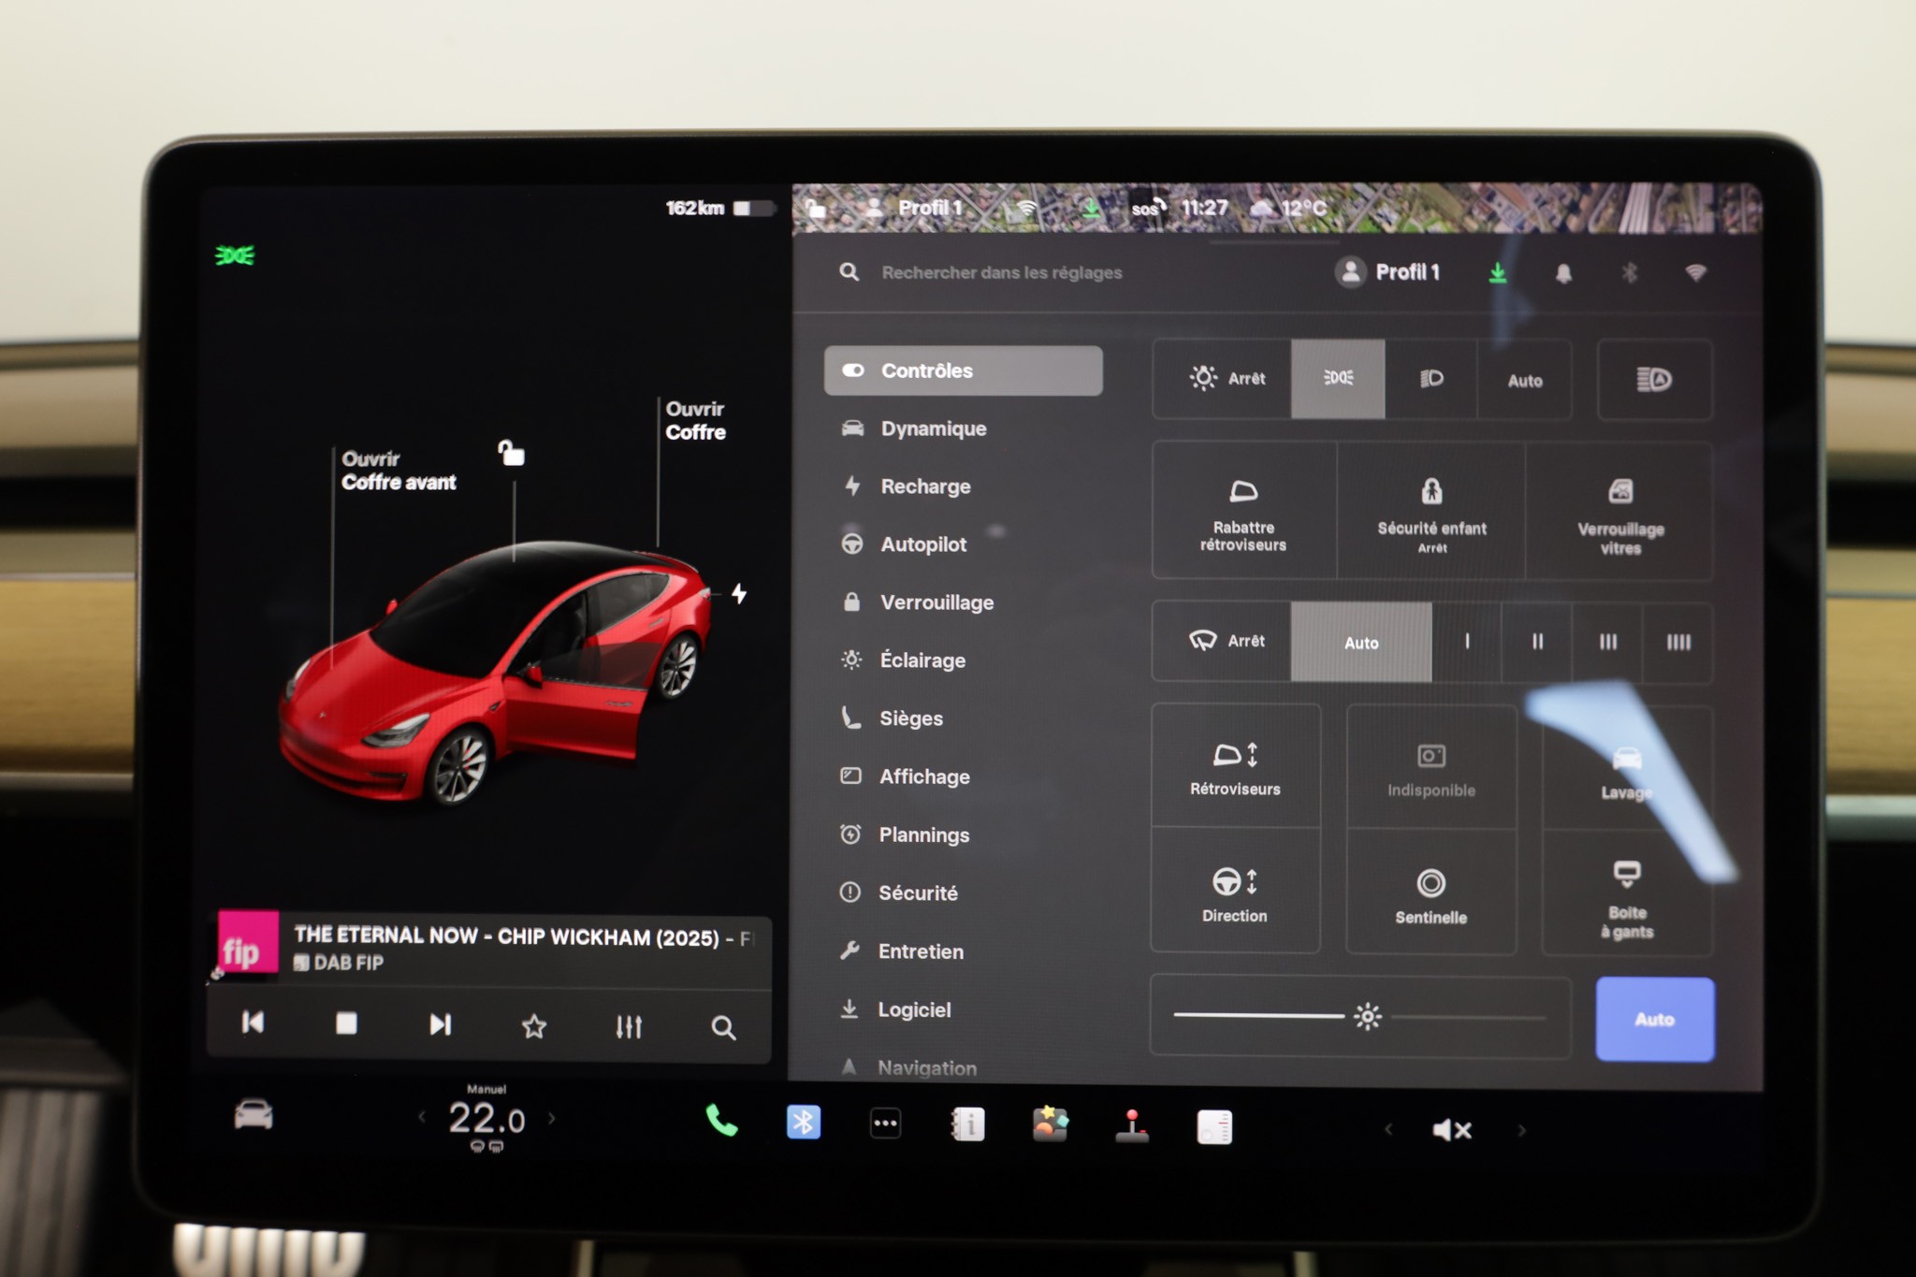1916x1277 pixels.
Task: Decrease cabin temperature with left chevron
Action: point(422,1117)
